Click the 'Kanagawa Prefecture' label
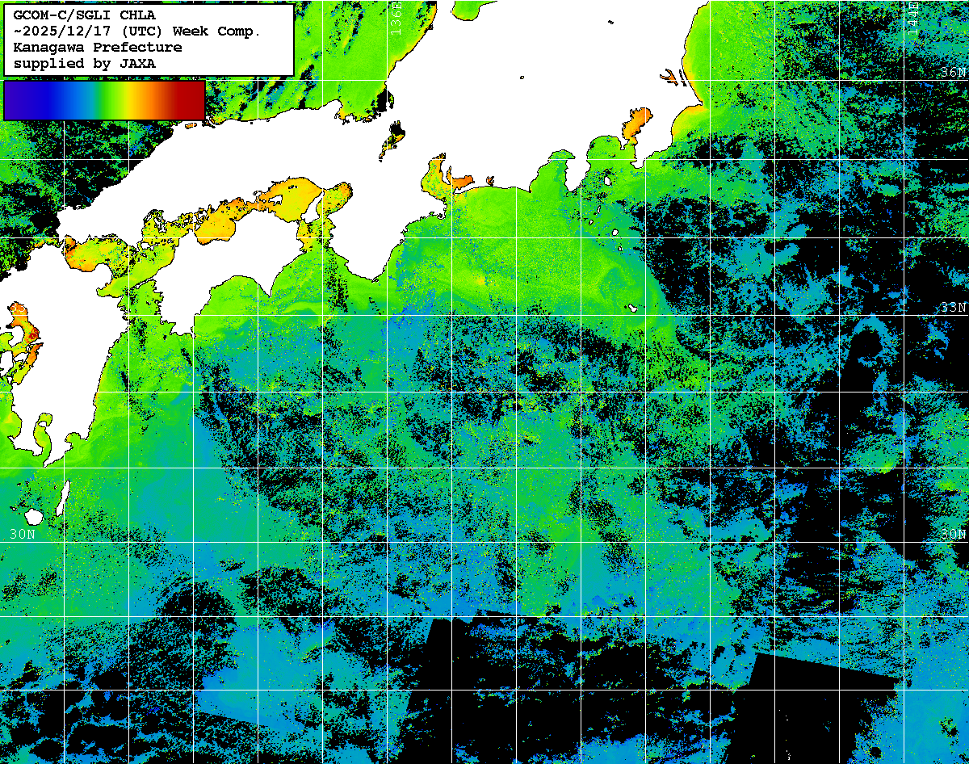The height and width of the screenshot is (764, 969). tap(98, 47)
